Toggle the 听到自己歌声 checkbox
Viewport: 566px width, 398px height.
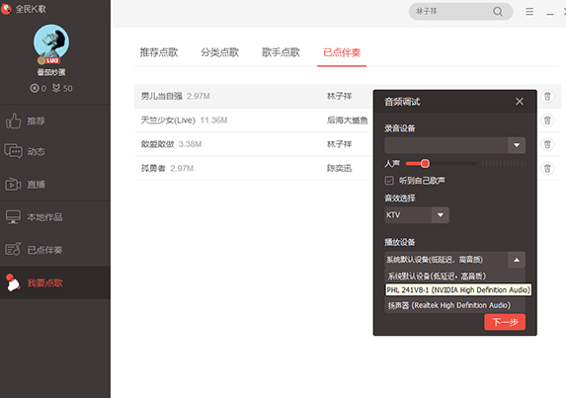(389, 181)
